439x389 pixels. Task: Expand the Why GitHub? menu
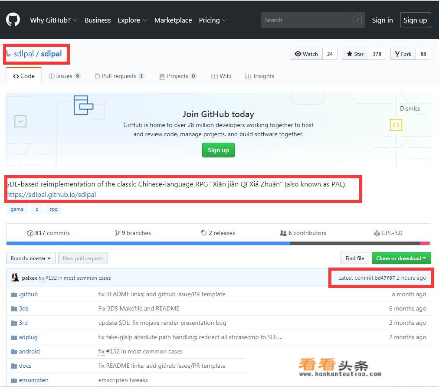[x=54, y=20]
